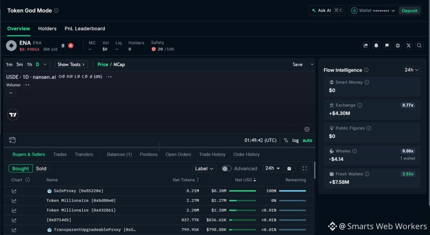Image resolution: width=430 pixels, height=235 pixels.
Task: Click the copy address icon beside 9M old
Action: (63, 46)
